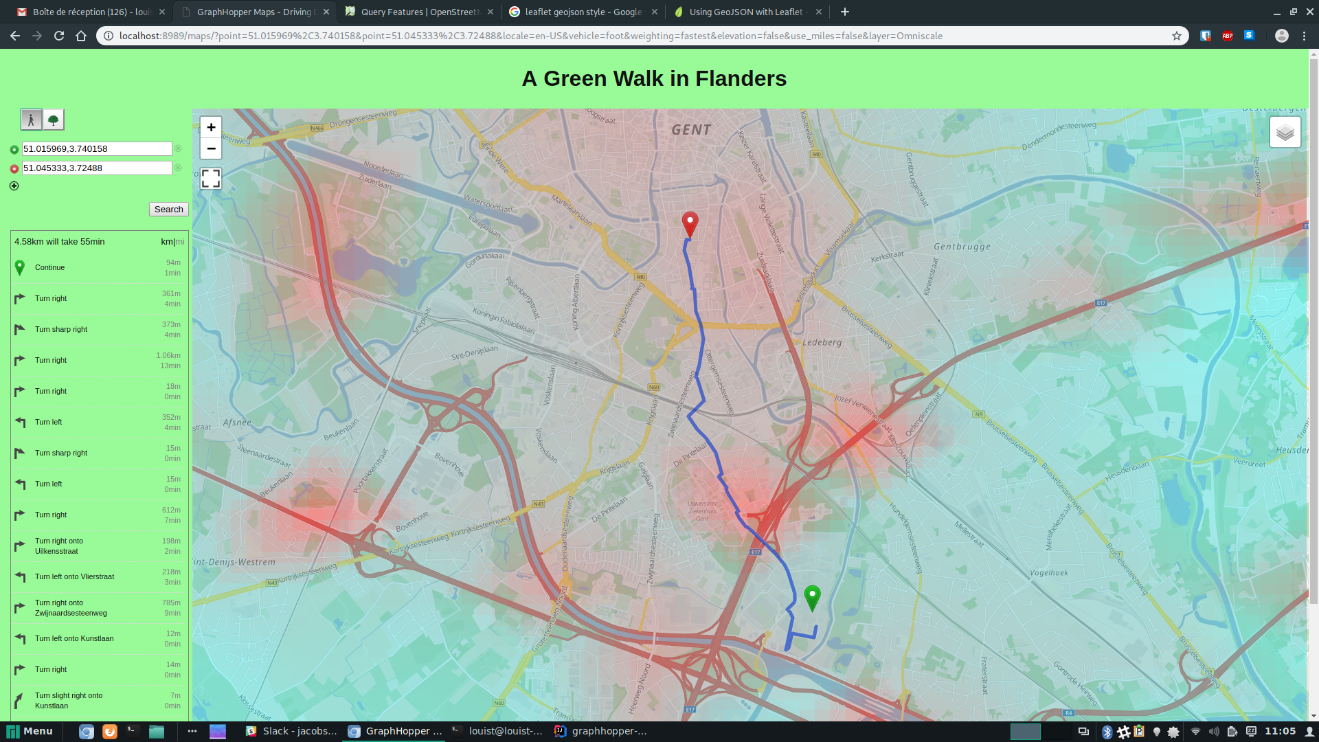This screenshot has width=1319, height=742.
Task: Clear the destination coordinate field
Action: click(178, 168)
